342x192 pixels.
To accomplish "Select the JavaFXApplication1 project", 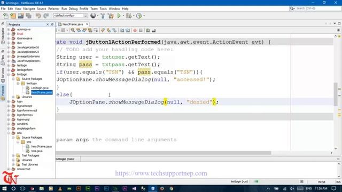I will 28,61.
